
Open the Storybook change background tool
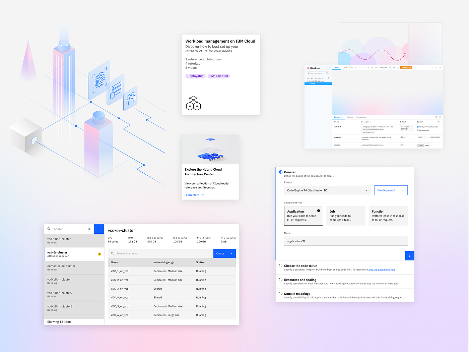[x=368, y=67]
